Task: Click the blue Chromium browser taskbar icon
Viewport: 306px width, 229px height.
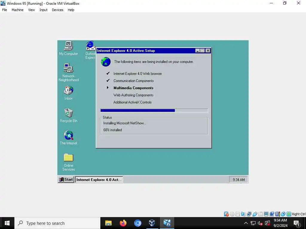Action: (x=137, y=223)
